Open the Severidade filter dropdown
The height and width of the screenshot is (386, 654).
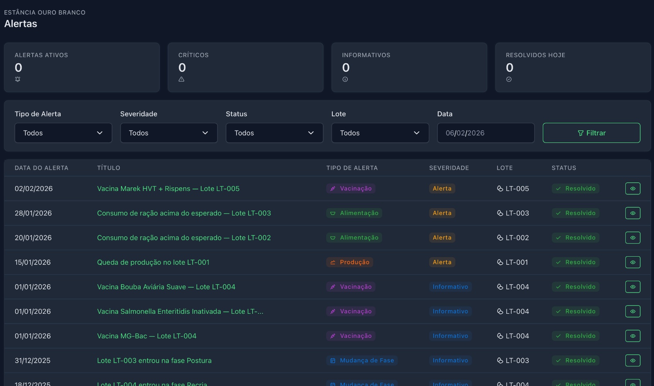coord(169,133)
